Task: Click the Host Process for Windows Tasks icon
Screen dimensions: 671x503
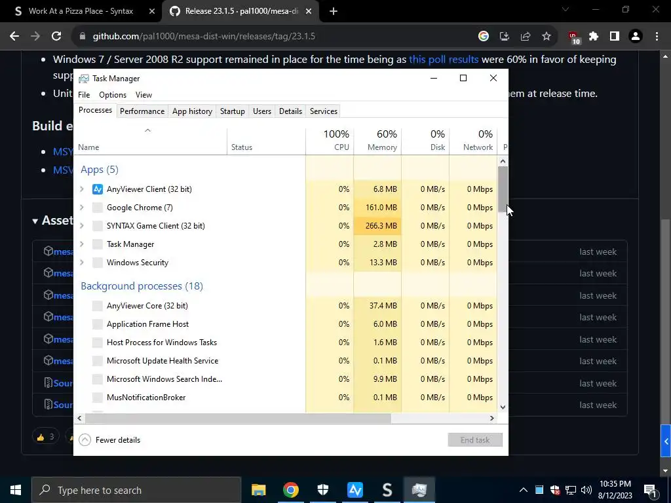Action: click(98, 343)
